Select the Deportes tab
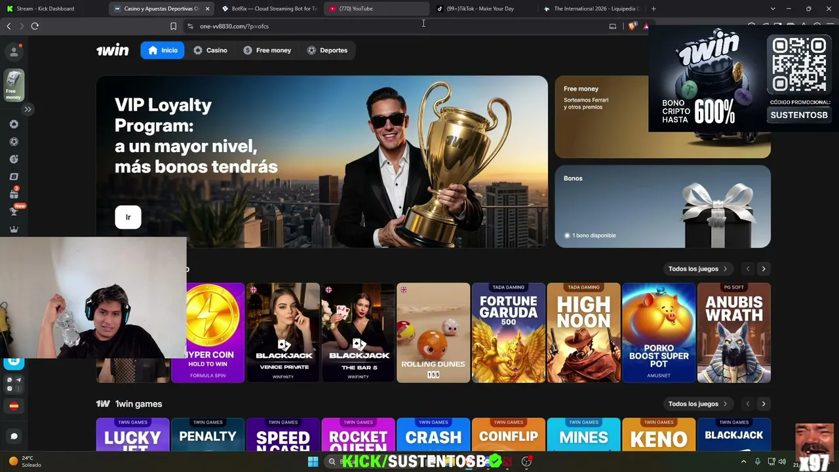The image size is (839, 472). (x=327, y=50)
